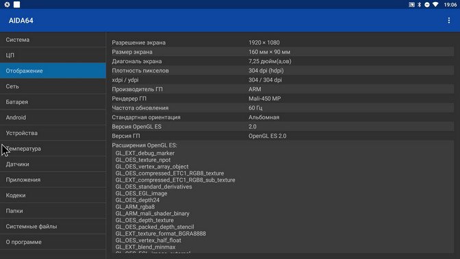Select the 1920 × 1080 value

[264, 42]
